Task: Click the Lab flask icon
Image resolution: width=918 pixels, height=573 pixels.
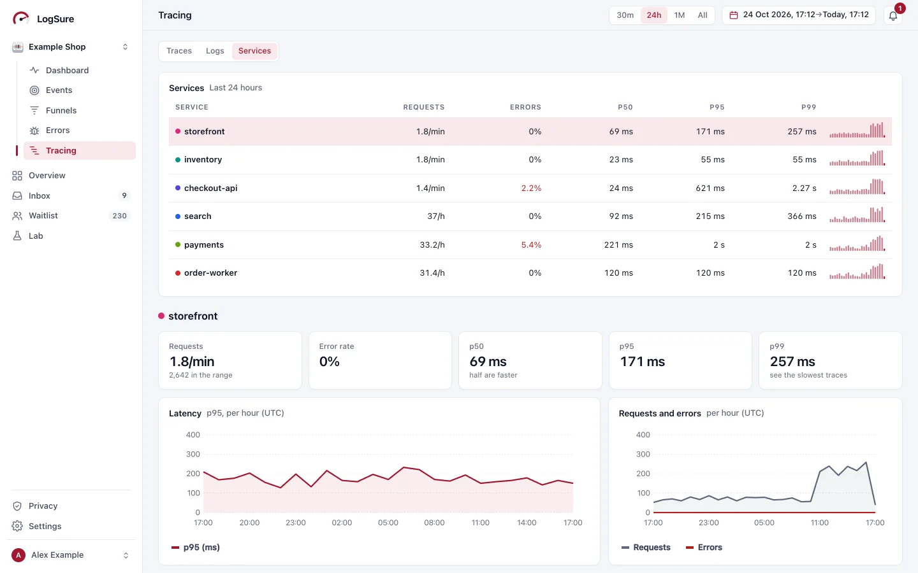Action: pyautogui.click(x=17, y=236)
